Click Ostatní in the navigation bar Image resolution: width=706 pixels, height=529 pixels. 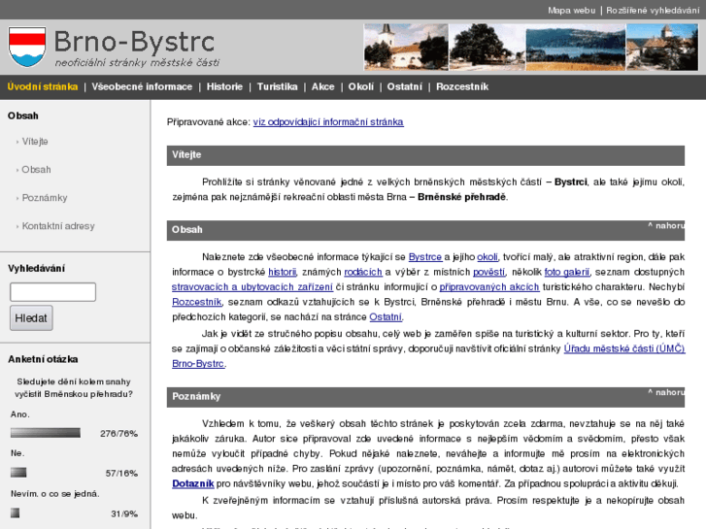click(405, 87)
